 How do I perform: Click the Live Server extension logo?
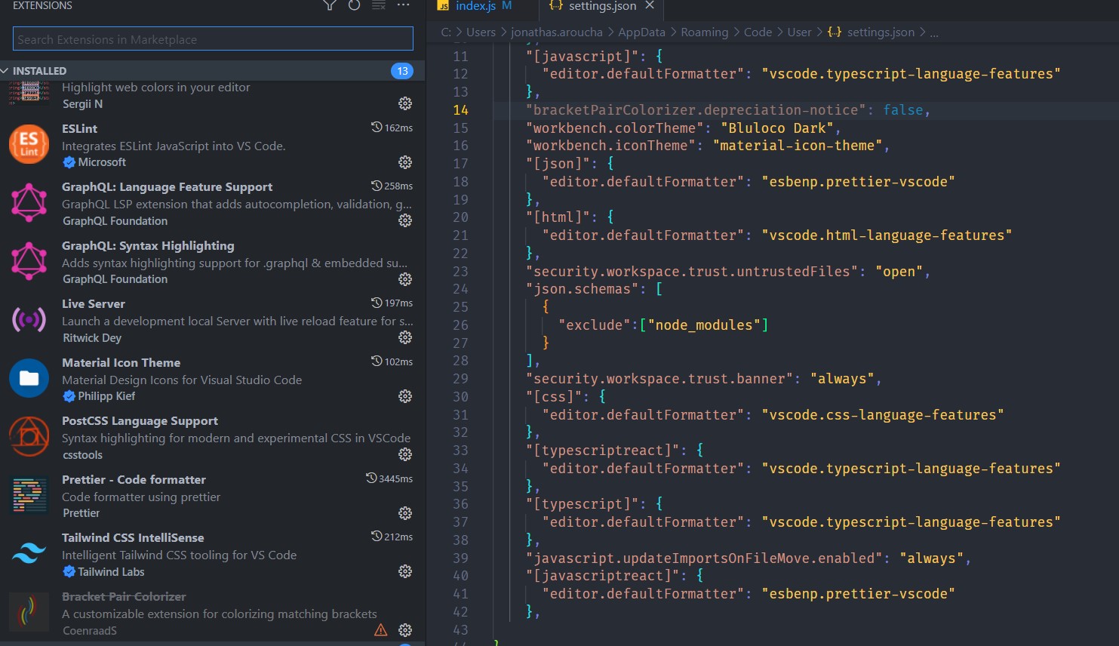click(x=29, y=320)
